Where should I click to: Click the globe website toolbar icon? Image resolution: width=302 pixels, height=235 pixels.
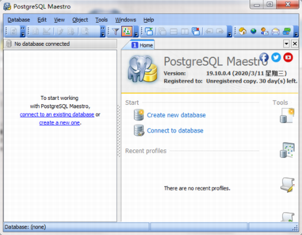pos(254,31)
